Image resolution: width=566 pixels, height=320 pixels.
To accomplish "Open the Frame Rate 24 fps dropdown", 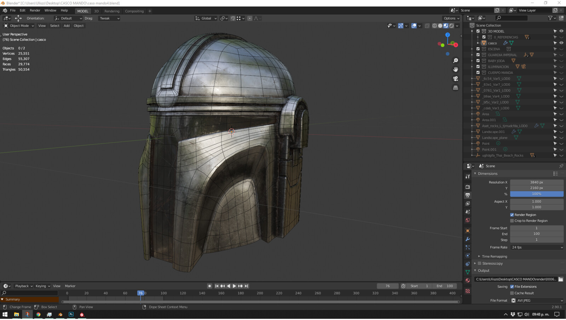I will click(537, 247).
